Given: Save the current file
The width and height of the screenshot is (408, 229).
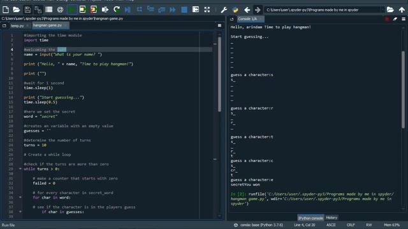Looking at the screenshot, I should [27, 10].
